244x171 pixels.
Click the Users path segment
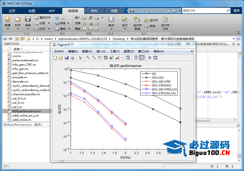48,39
